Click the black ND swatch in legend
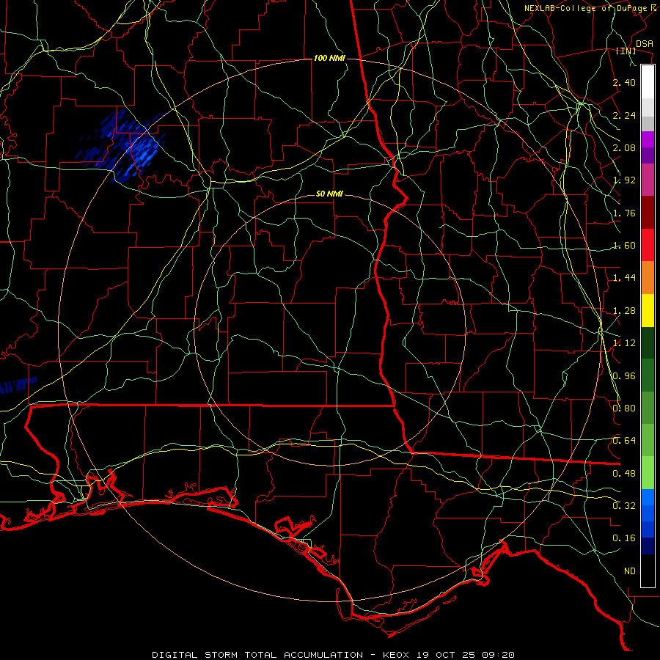The width and height of the screenshot is (660, 660). tap(648, 571)
